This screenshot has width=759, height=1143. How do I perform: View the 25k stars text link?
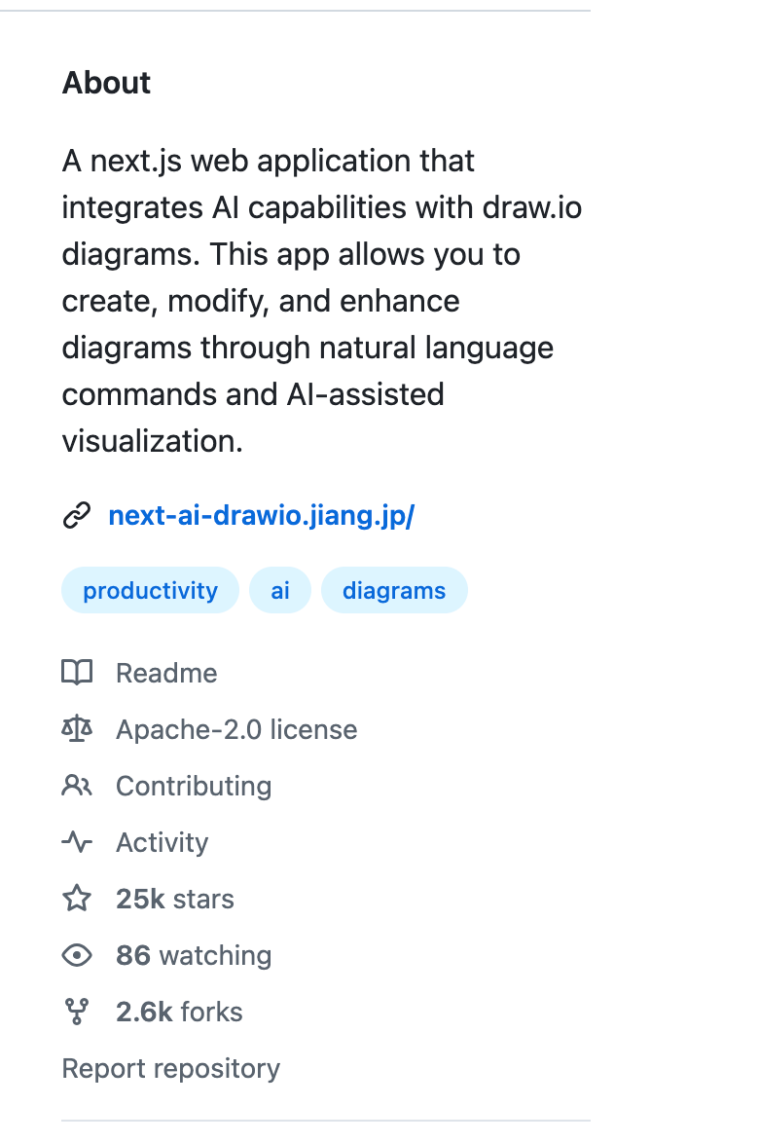point(175,899)
